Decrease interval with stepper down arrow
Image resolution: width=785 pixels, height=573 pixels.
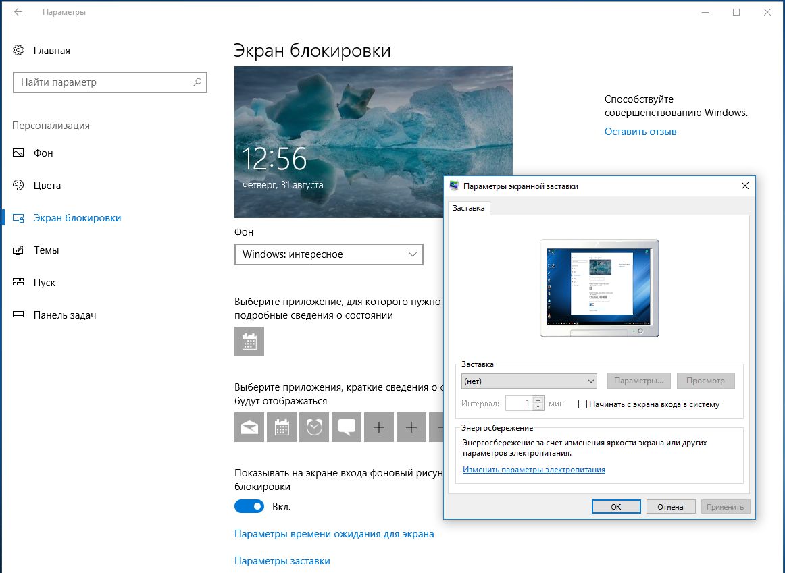tap(538, 407)
